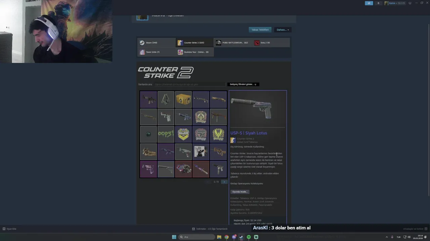
Task: Select the purple AK rifle item in the fourth row
Action: tap(166, 152)
